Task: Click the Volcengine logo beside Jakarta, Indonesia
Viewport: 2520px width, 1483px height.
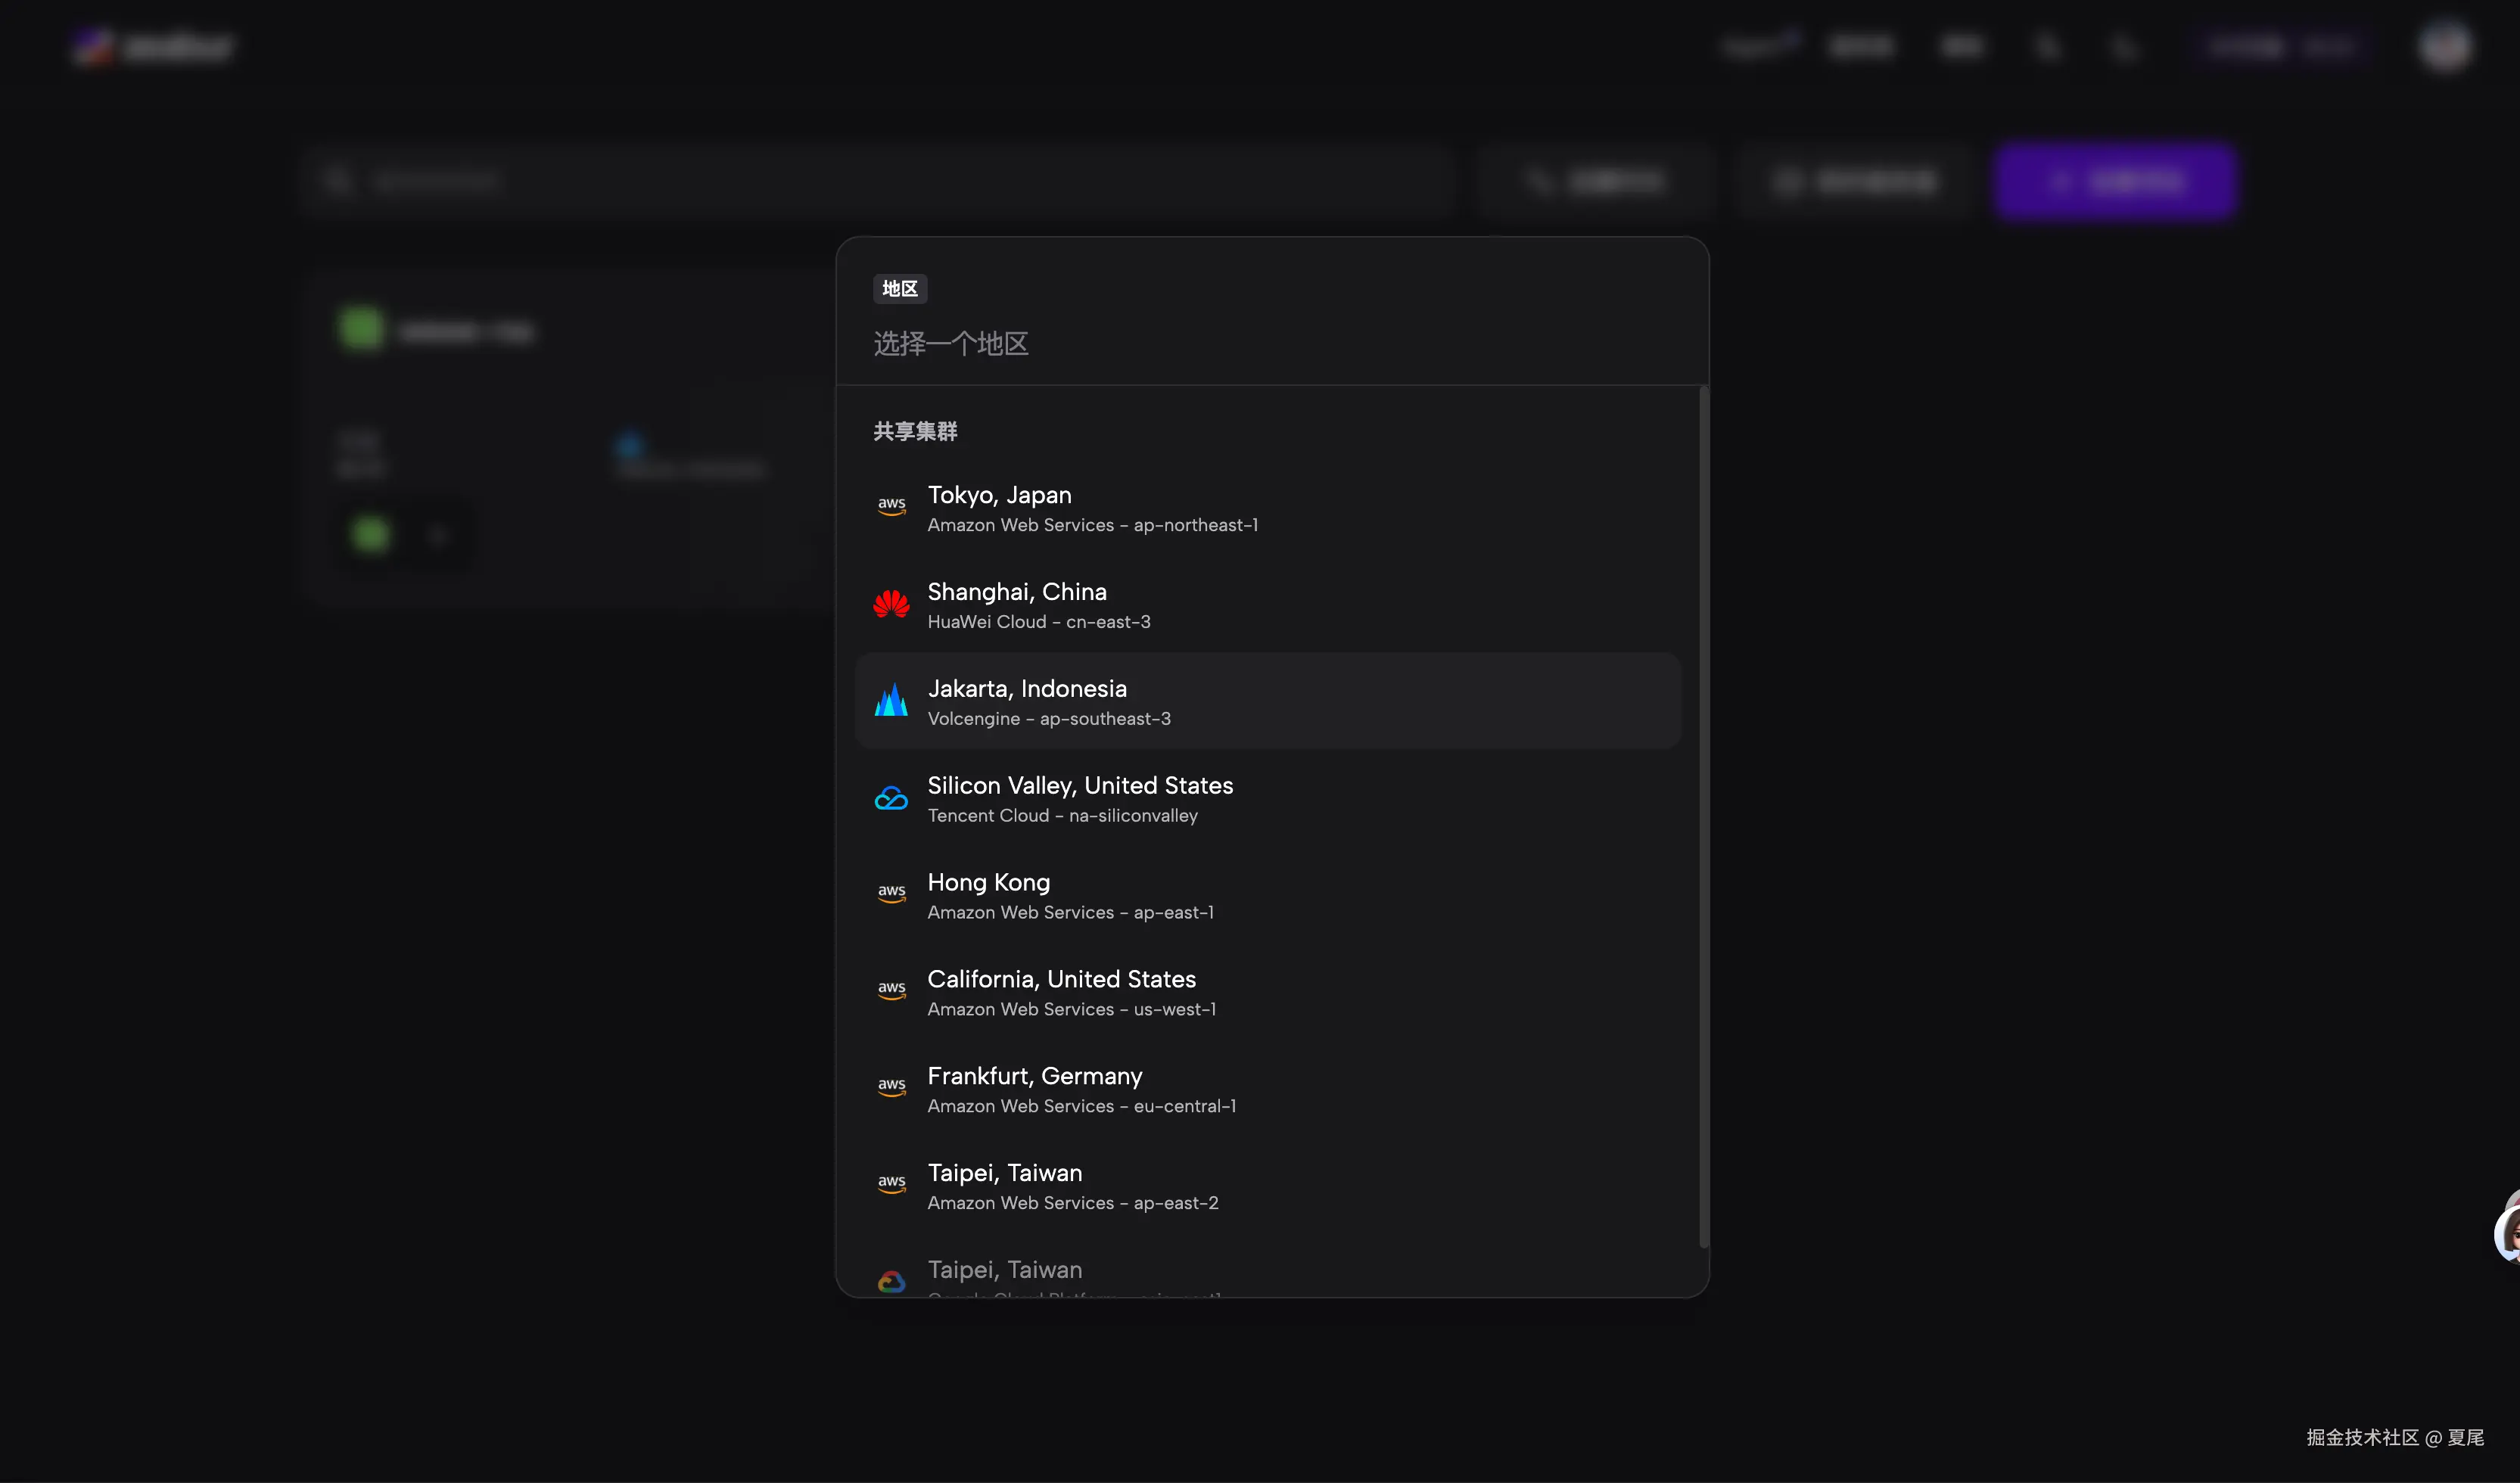Action: tap(891, 700)
